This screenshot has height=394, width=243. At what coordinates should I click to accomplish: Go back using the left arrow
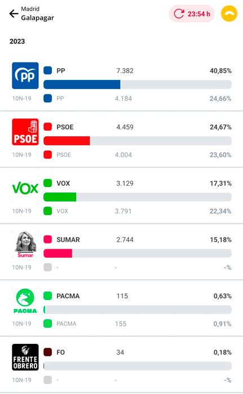click(14, 14)
